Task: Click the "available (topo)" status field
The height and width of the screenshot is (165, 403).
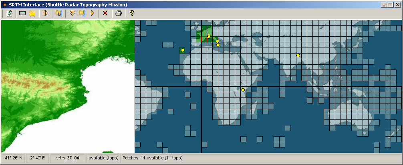Action: click(x=104, y=158)
